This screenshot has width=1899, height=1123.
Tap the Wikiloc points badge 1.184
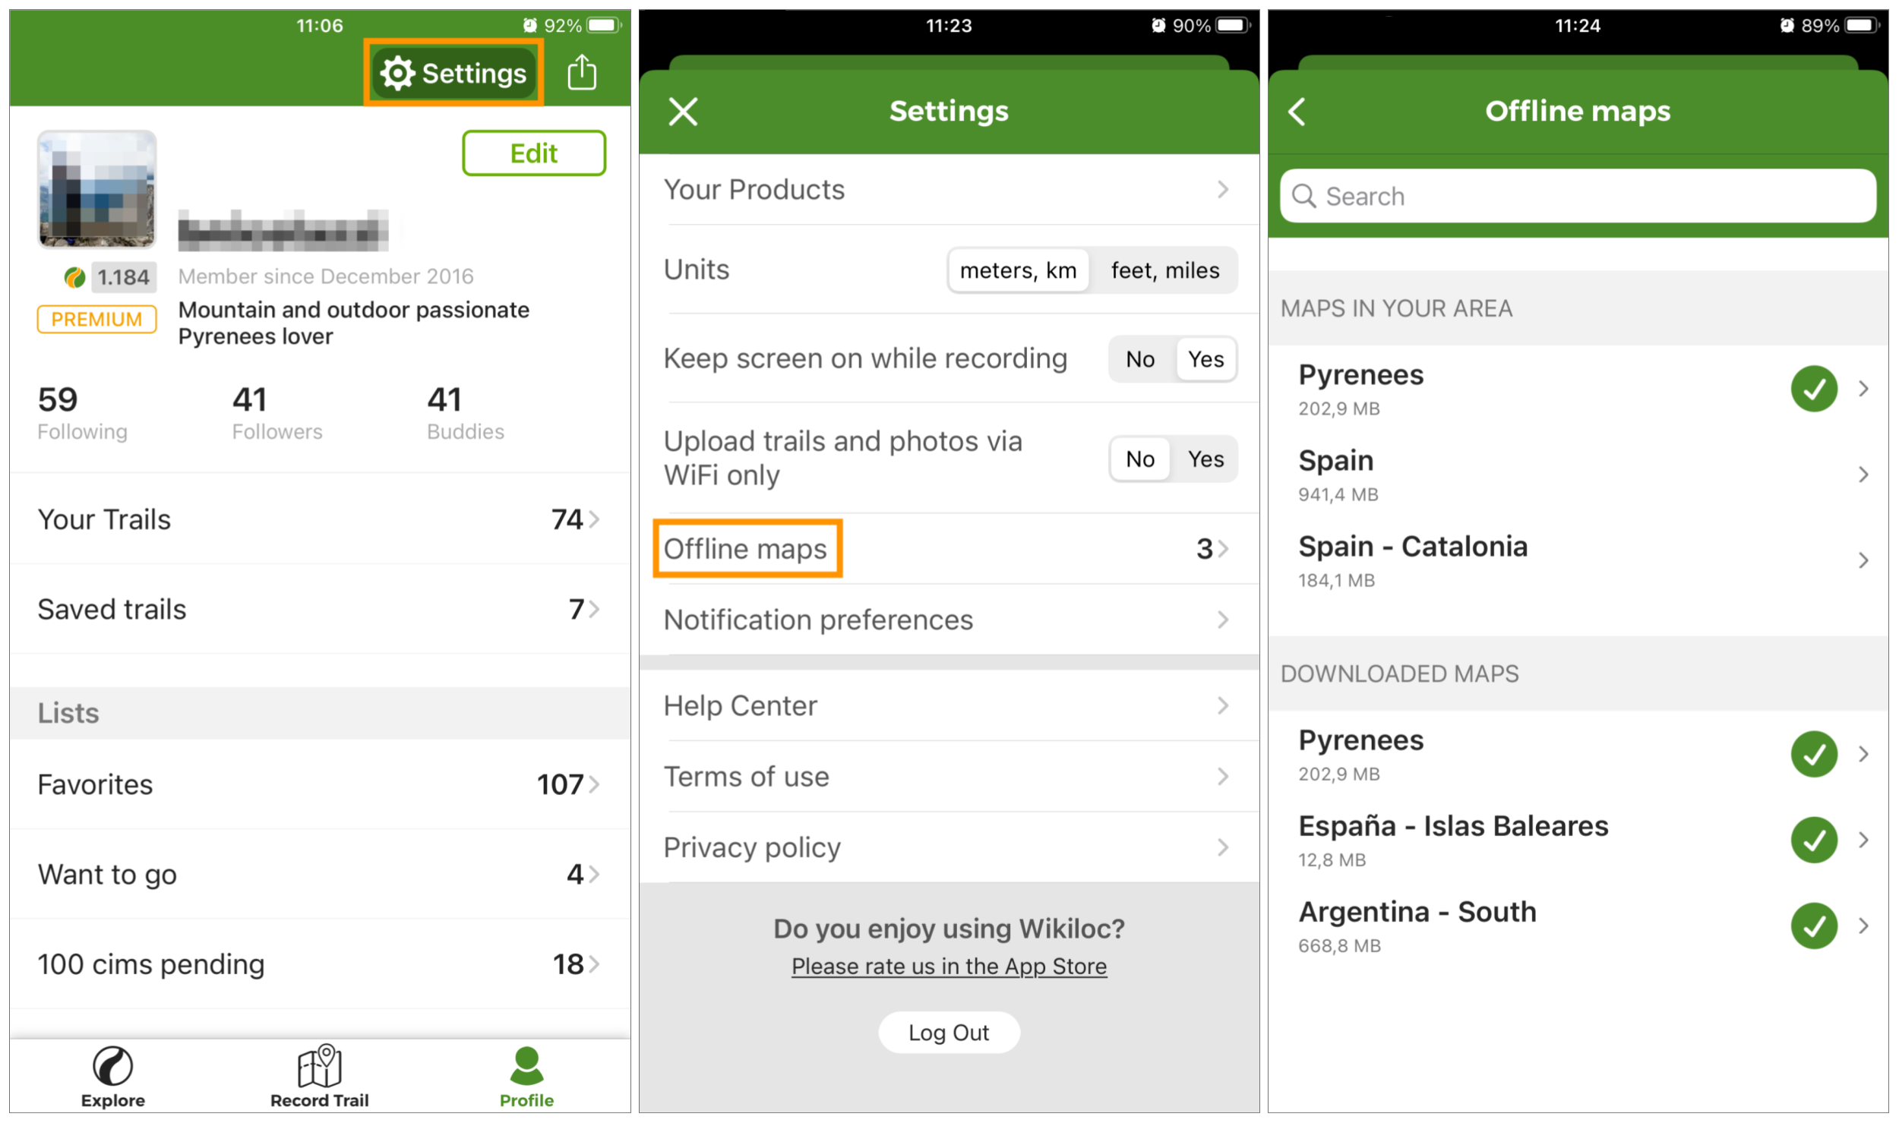point(122,277)
